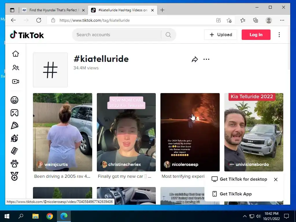This screenshot has width=296, height=222.
Task: Open the Windows notification center
Action: pos(286,216)
